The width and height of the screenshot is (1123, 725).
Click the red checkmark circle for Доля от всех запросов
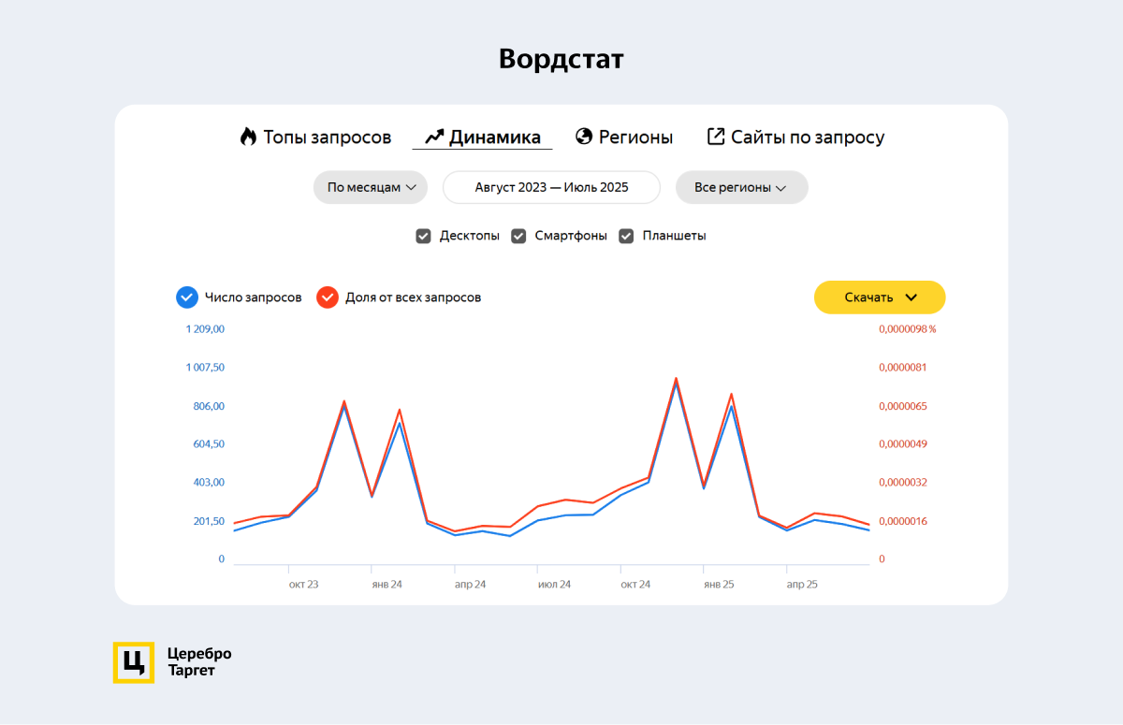(x=328, y=297)
